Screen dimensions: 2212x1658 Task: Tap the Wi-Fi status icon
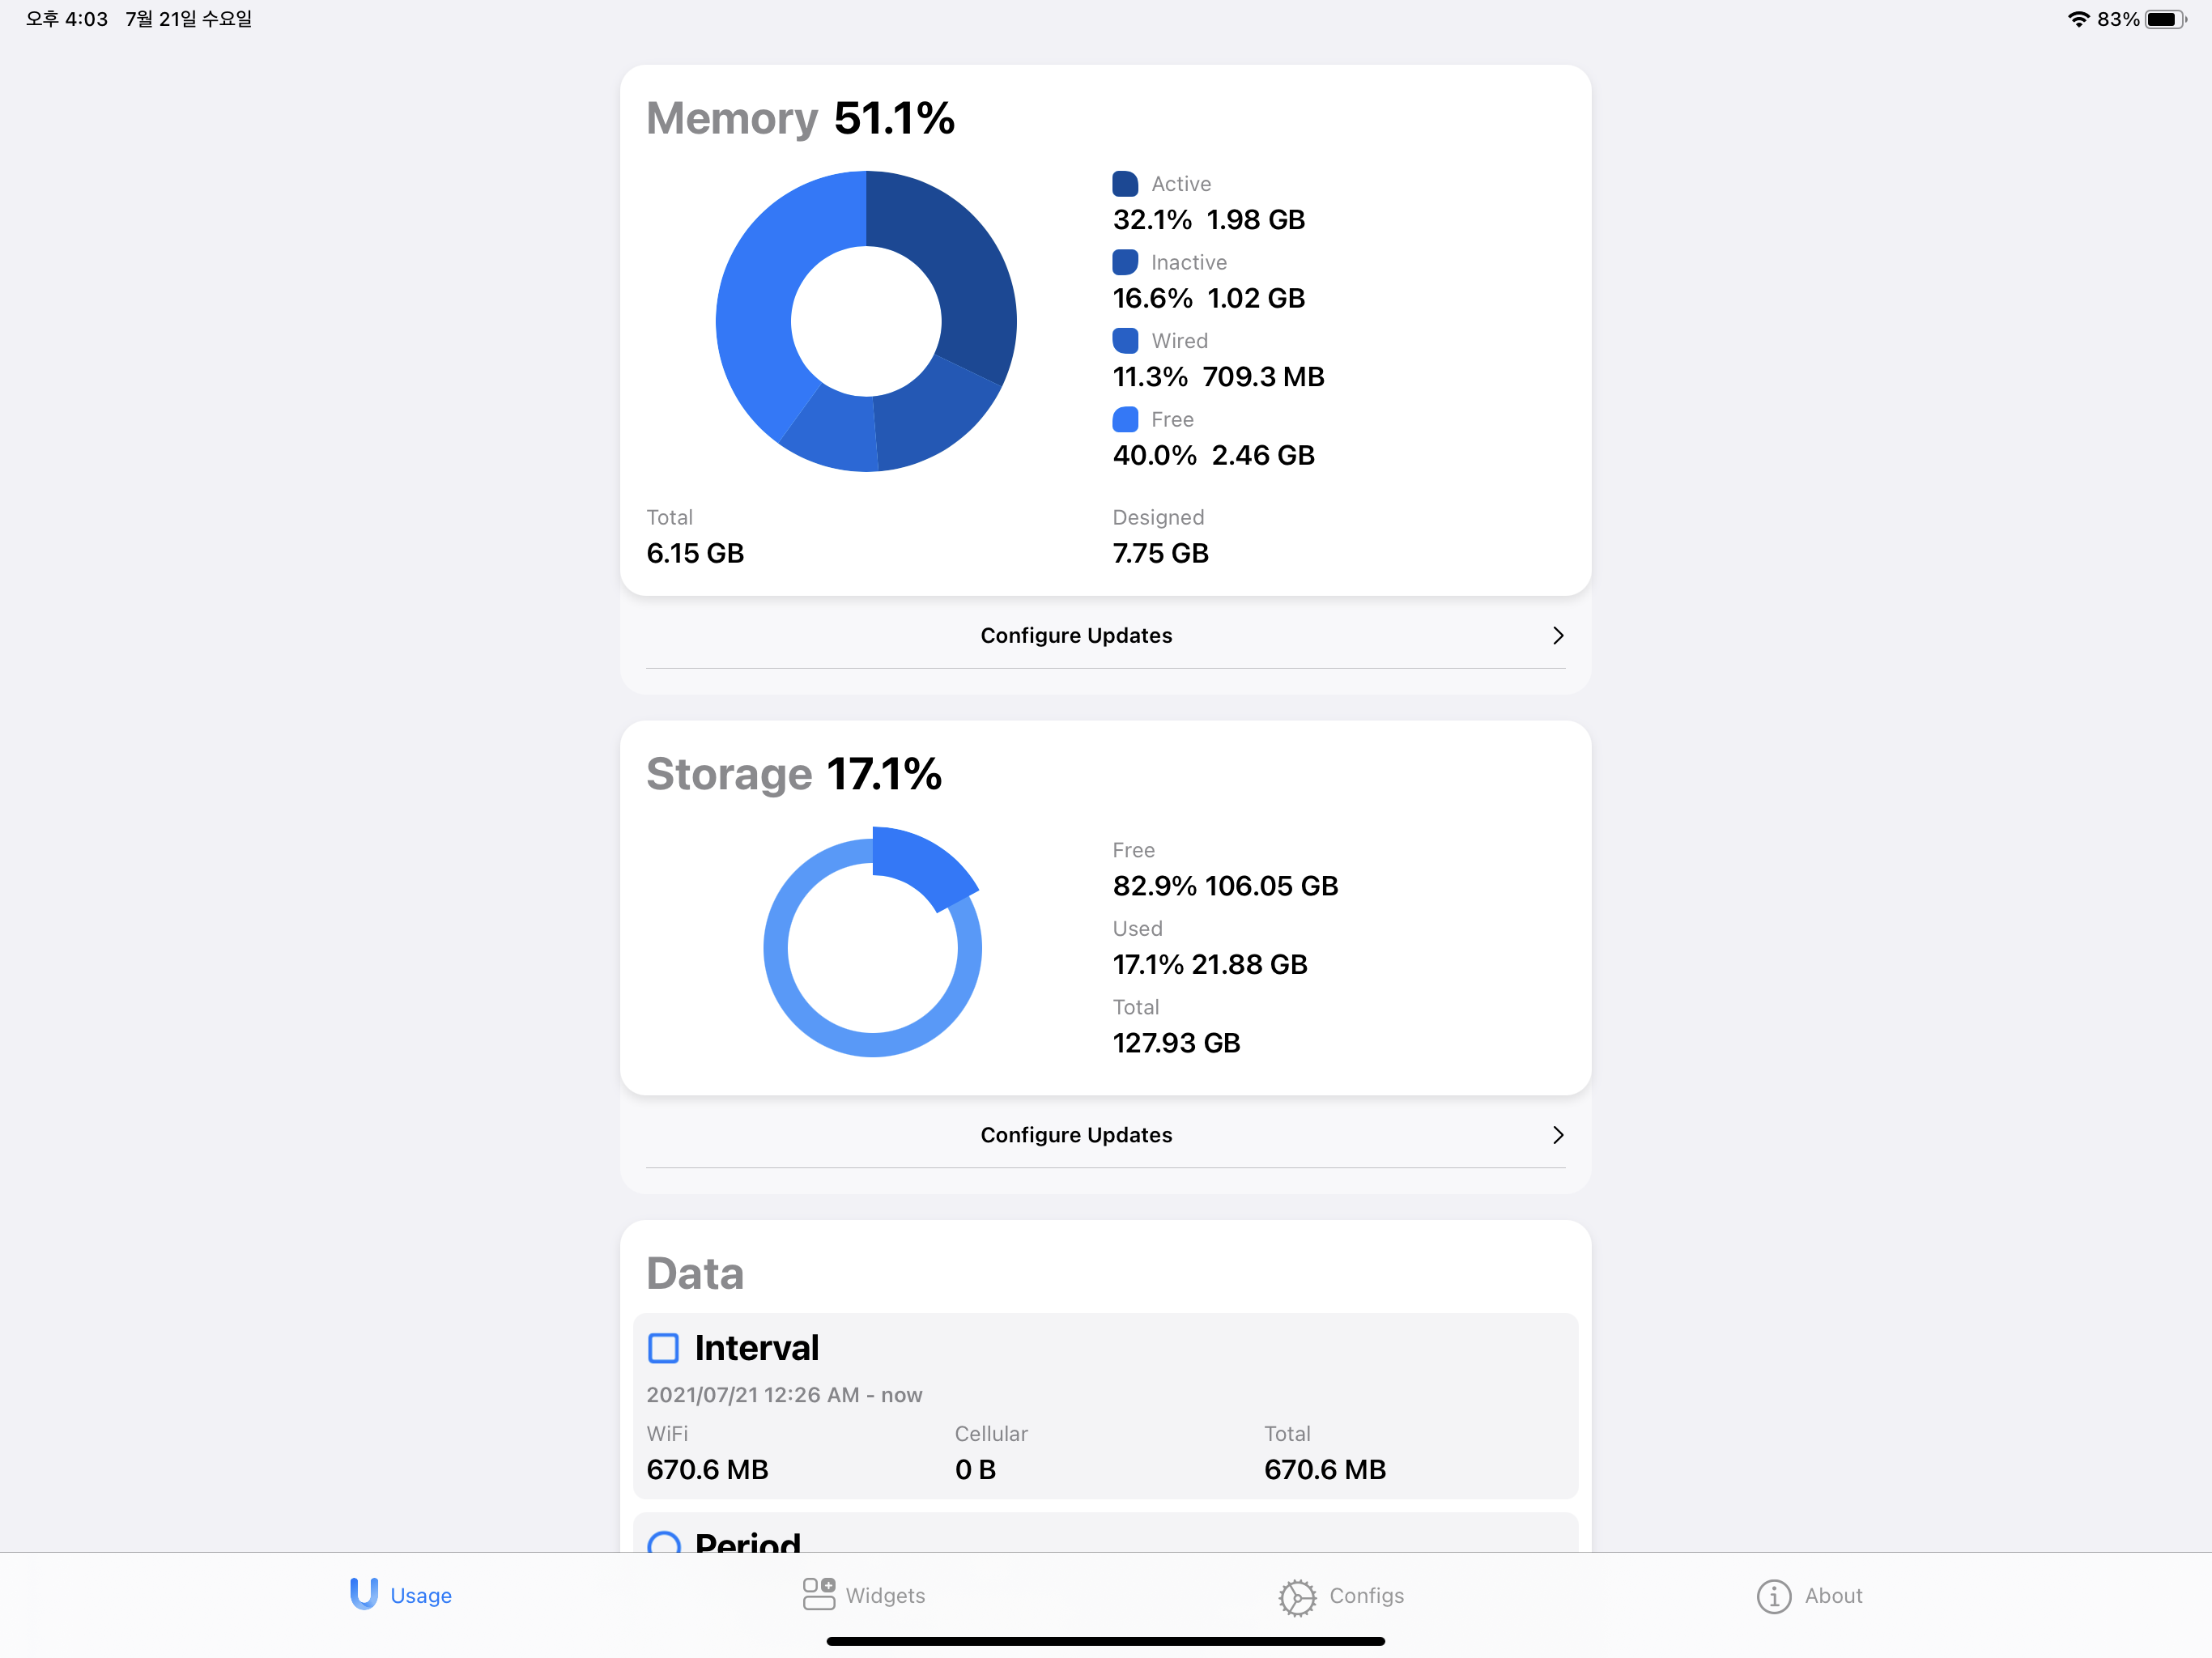pos(2078,19)
